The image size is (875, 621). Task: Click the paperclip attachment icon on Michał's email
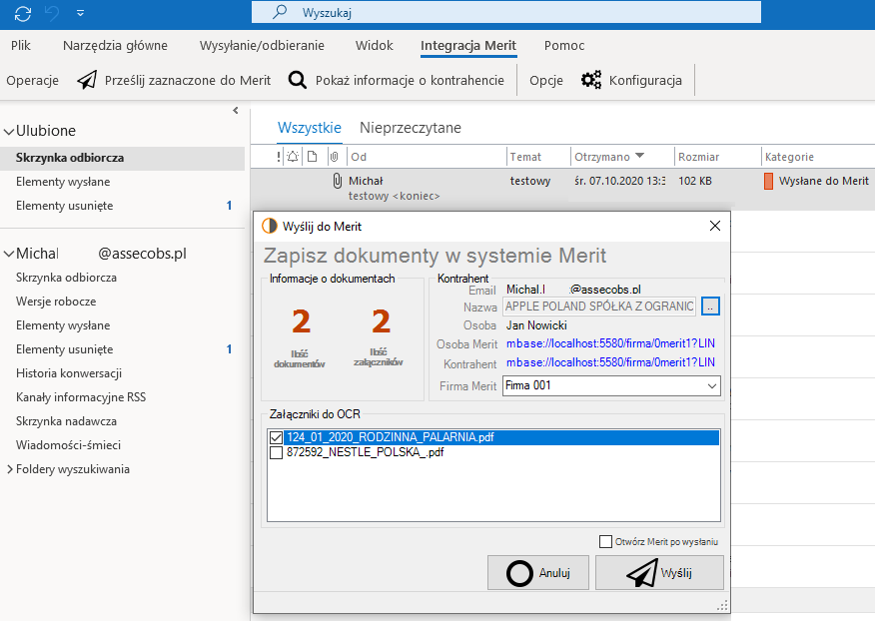pyautogui.click(x=337, y=181)
